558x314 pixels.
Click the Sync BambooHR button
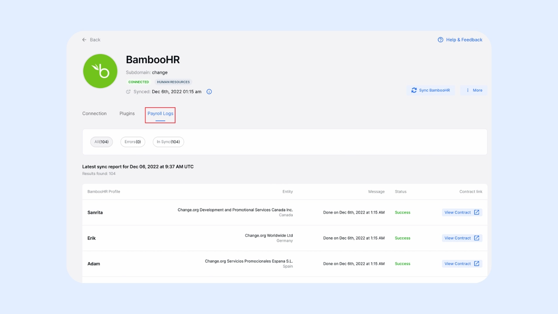(x=431, y=90)
